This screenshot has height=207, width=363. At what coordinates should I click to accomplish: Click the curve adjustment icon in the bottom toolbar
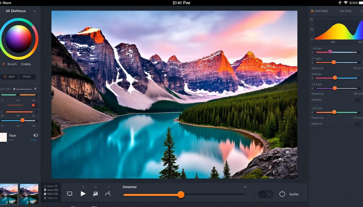click(108, 194)
